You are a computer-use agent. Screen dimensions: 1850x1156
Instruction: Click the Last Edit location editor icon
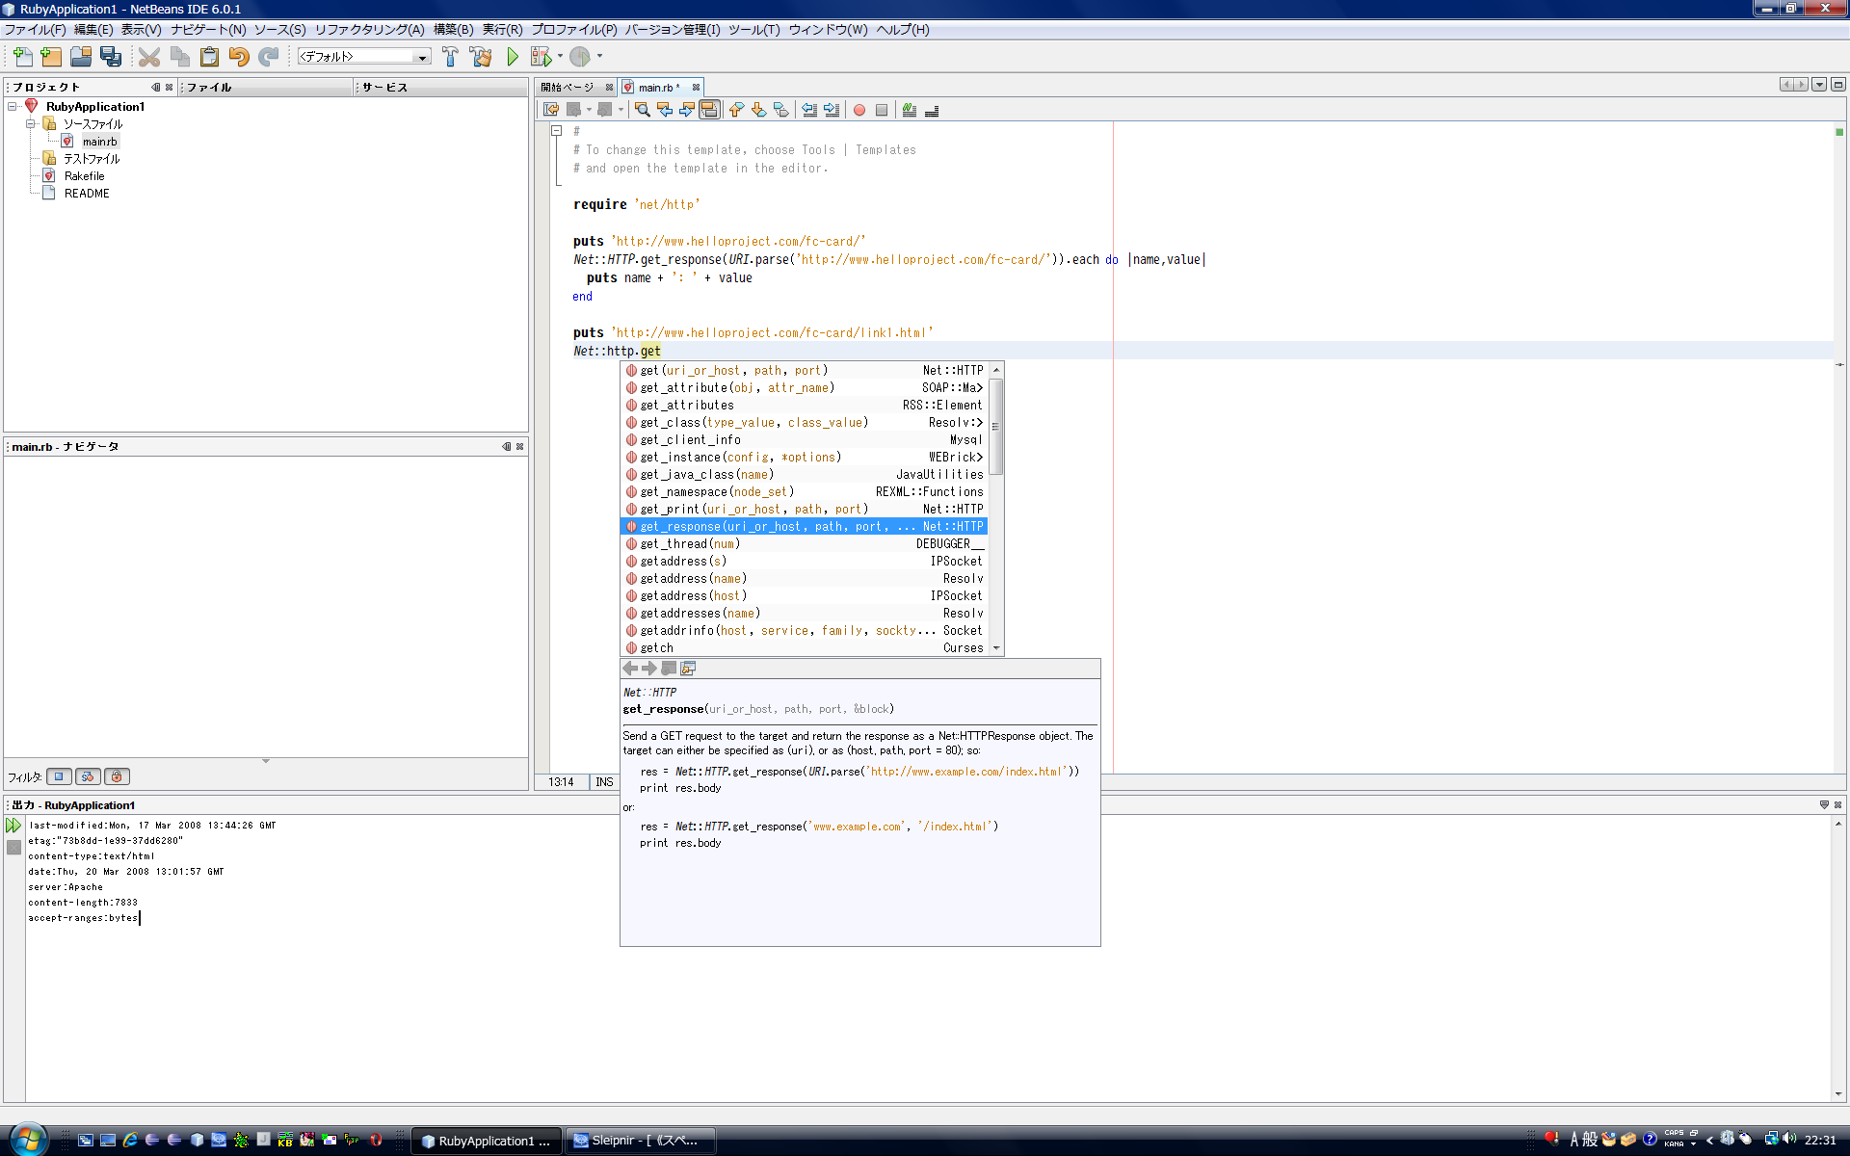pos(551,110)
